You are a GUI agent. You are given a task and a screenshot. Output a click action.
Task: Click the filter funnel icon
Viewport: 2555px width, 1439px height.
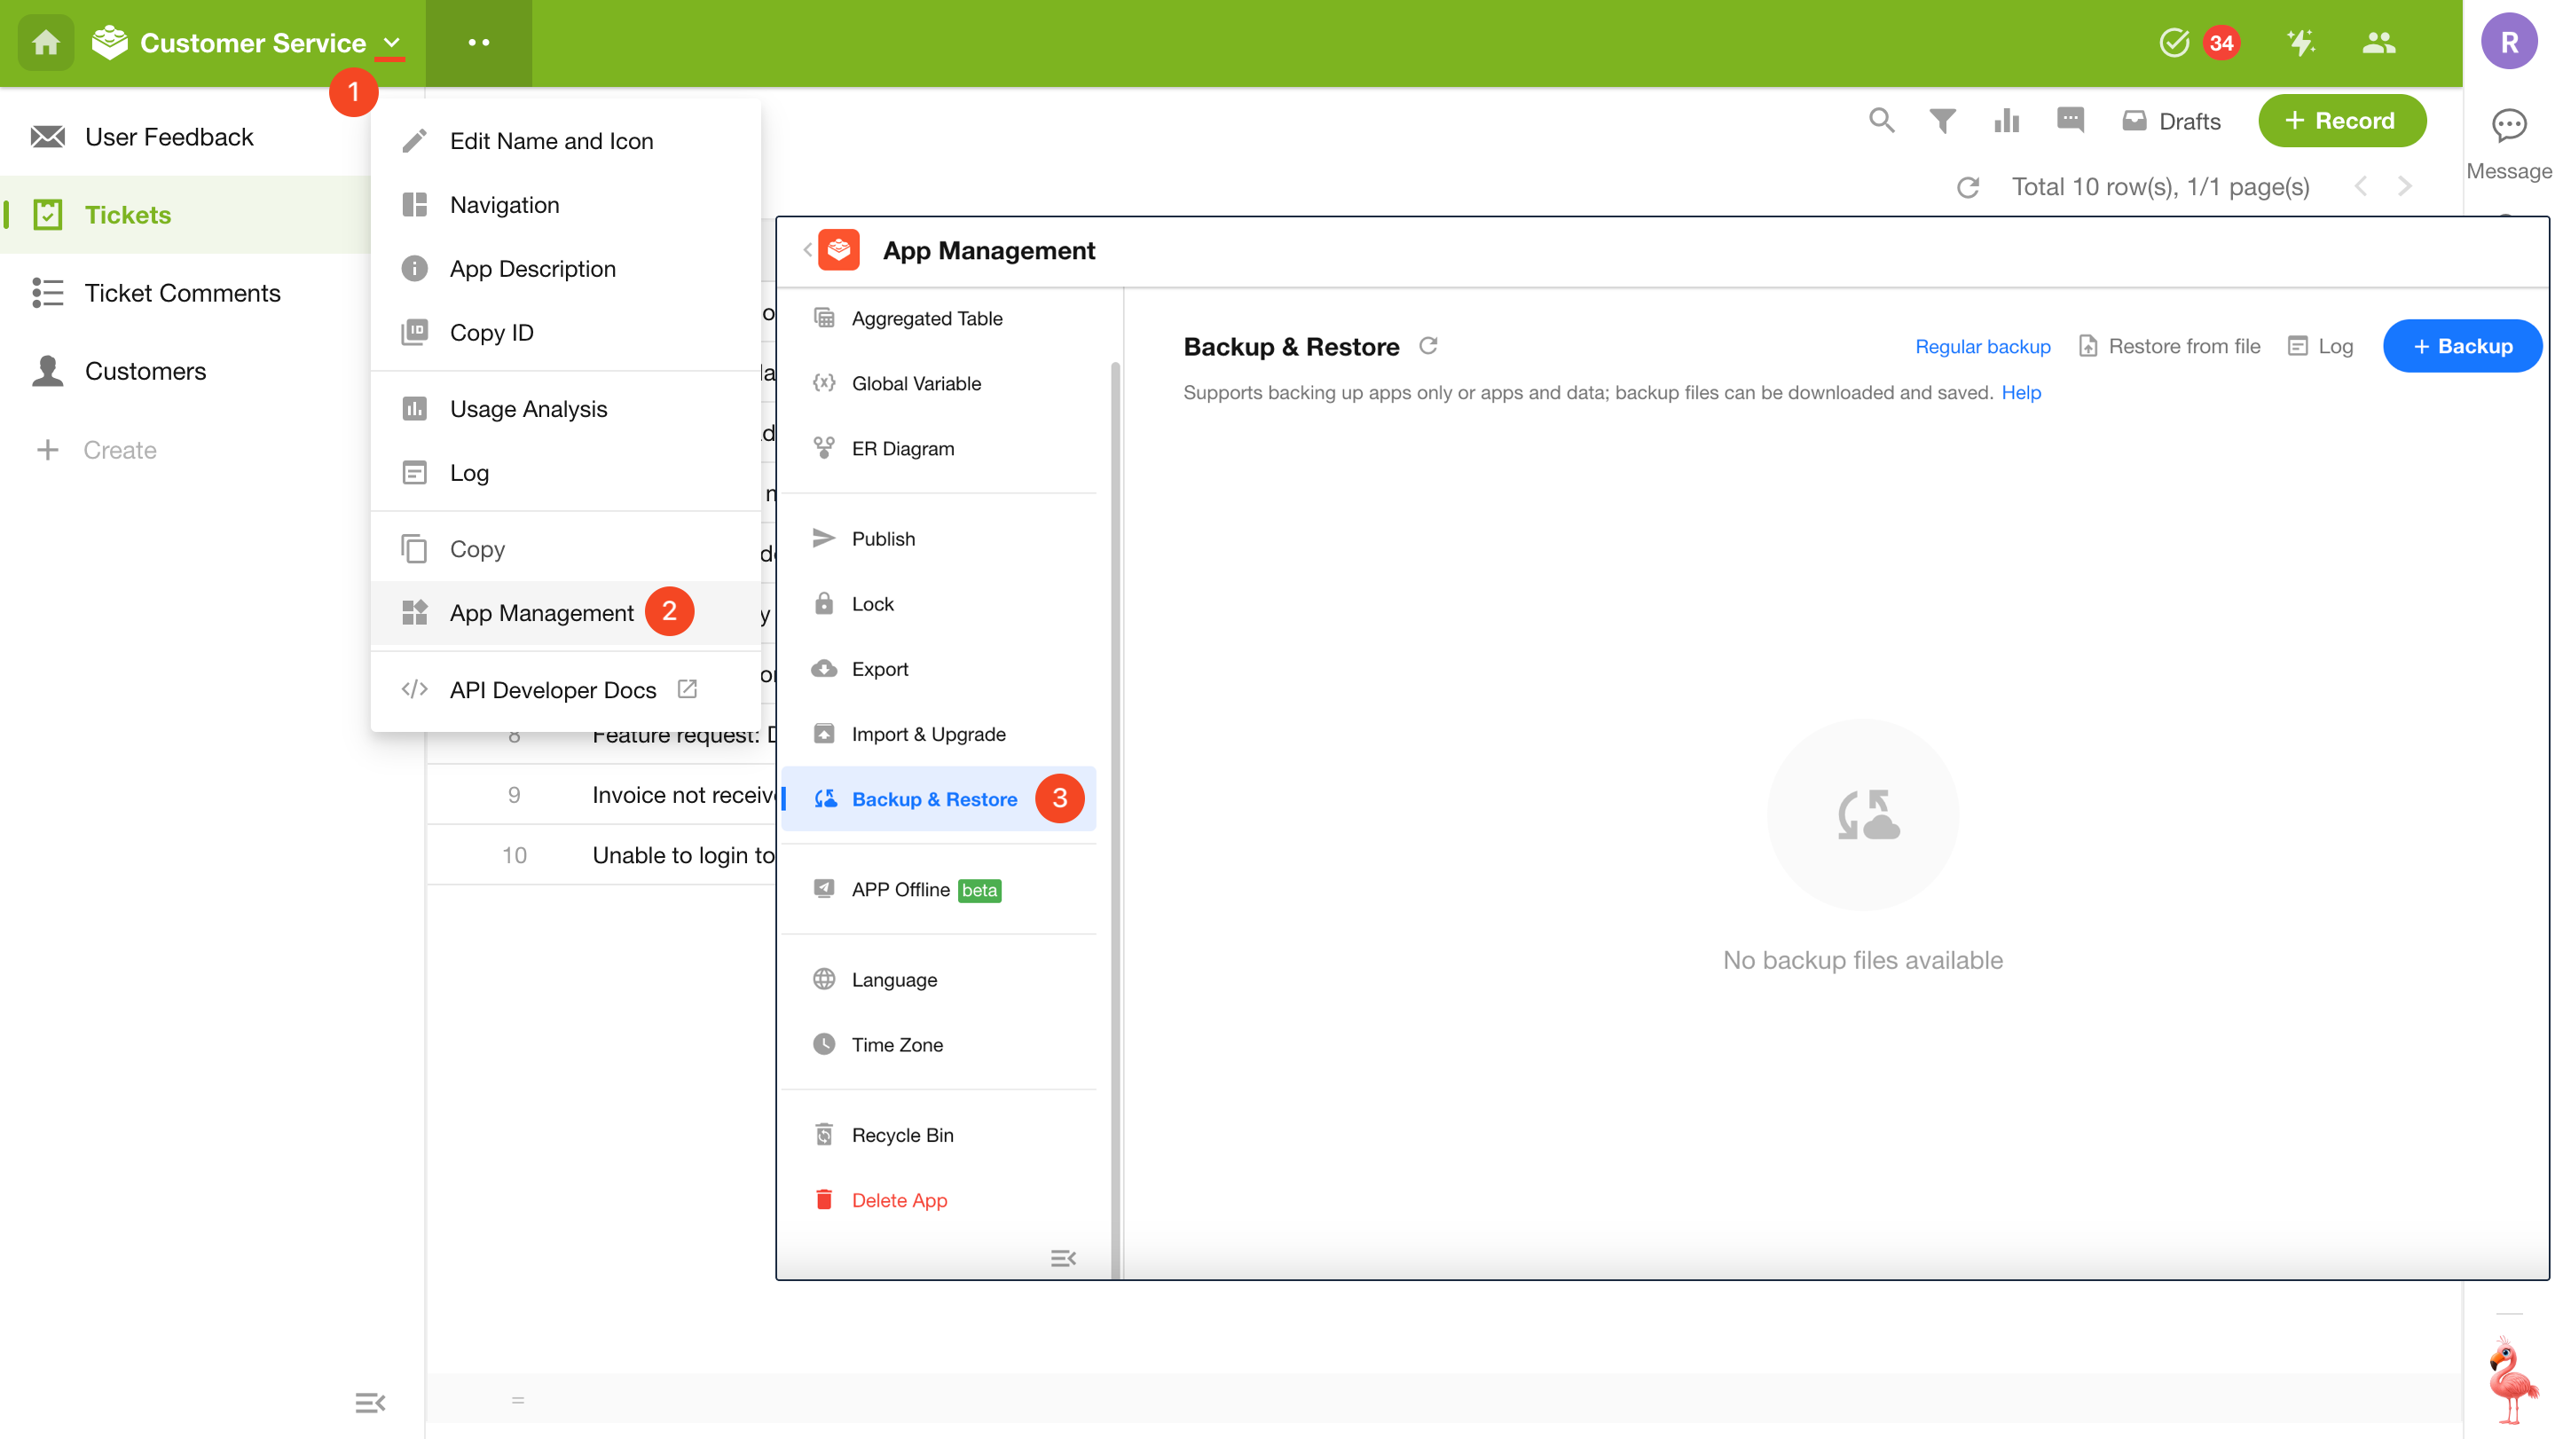point(1942,121)
